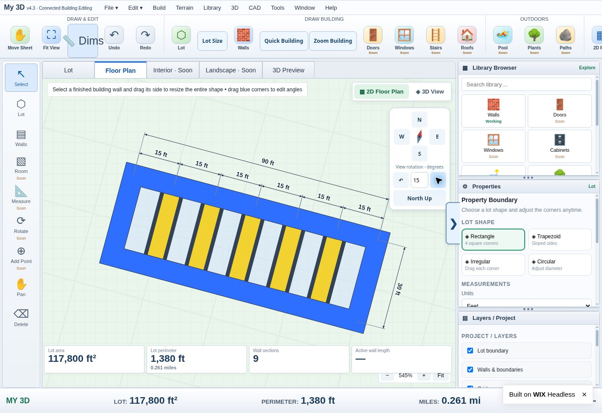The width and height of the screenshot is (602, 413).
Task: Click the zoom in plus button
Action: click(424, 375)
